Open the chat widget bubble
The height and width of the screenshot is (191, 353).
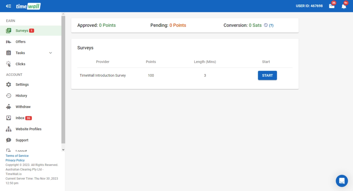(342, 181)
